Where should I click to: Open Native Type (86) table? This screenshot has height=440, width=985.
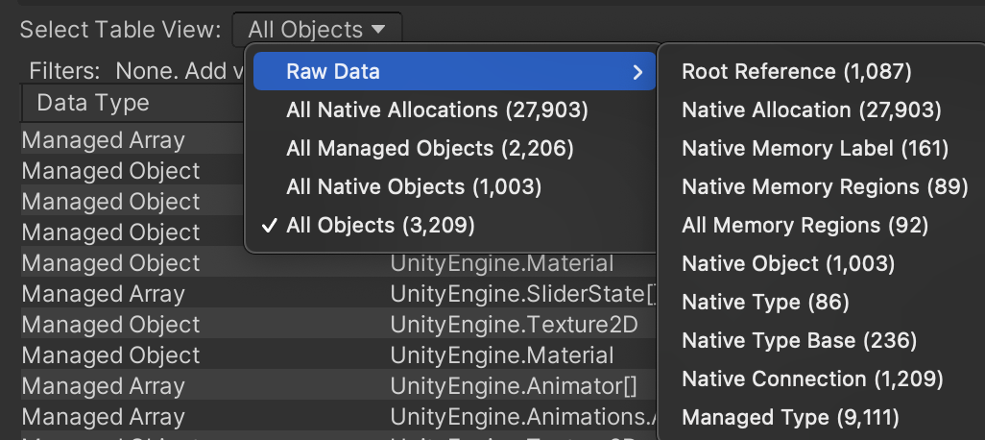point(764,302)
